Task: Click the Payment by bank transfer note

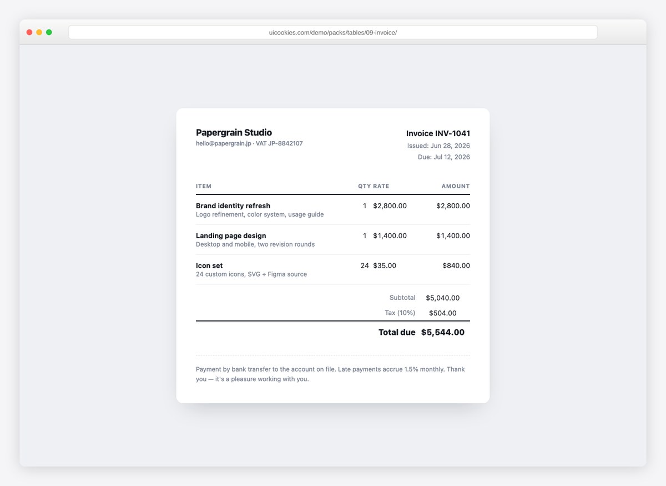Action: [330, 374]
